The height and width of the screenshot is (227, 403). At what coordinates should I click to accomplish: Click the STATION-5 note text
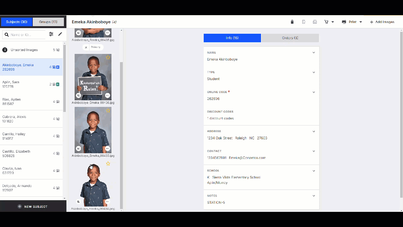(x=216, y=202)
